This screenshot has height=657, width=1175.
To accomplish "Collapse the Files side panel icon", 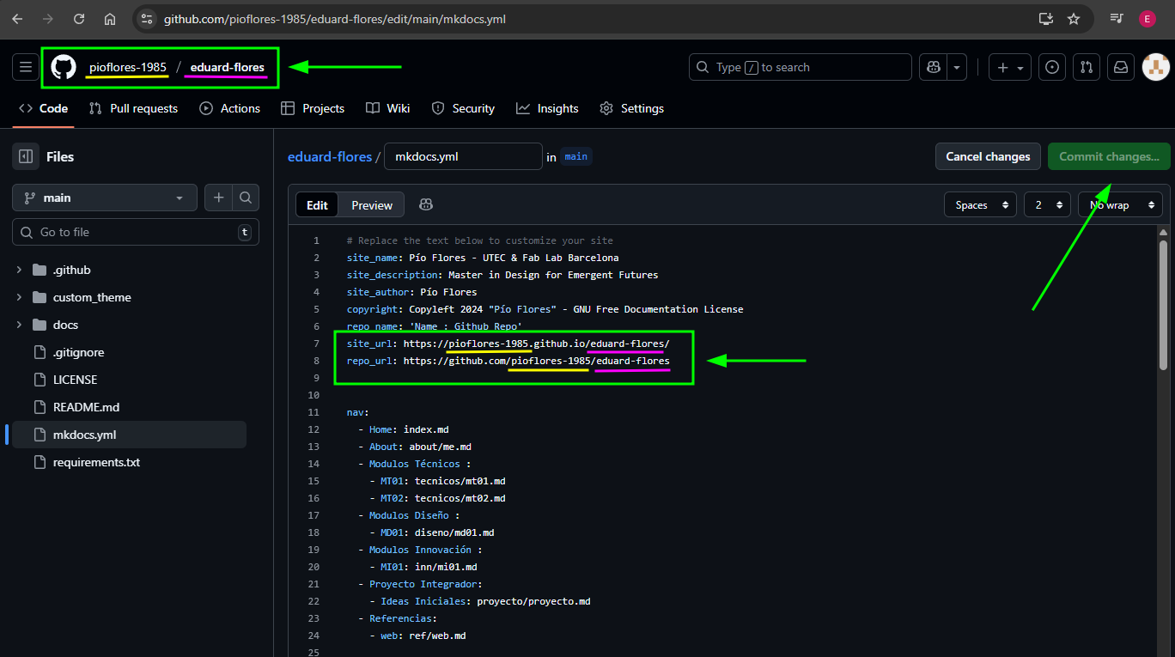I will [x=26, y=156].
